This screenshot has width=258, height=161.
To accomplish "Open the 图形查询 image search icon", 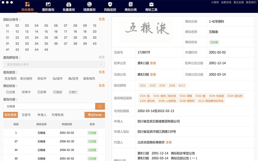I will tap(48, 4).
